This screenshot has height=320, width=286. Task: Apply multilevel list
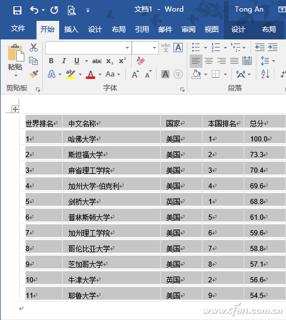pyautogui.click(x=236, y=48)
